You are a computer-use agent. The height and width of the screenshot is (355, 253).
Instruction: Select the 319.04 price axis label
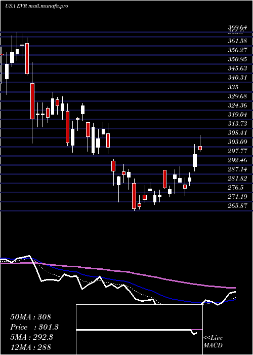point(237,115)
